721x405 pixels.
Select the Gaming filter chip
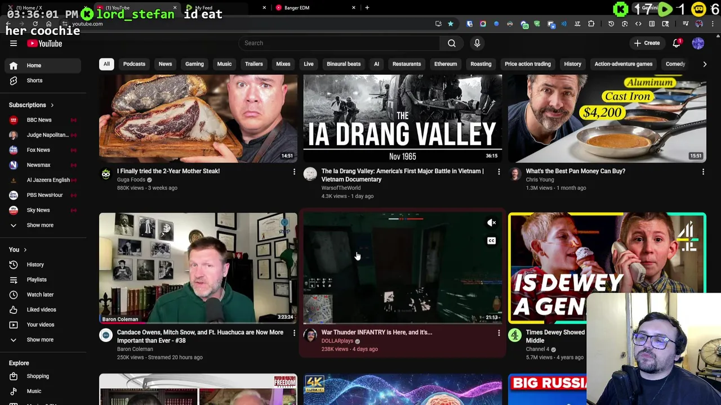pyautogui.click(x=194, y=64)
